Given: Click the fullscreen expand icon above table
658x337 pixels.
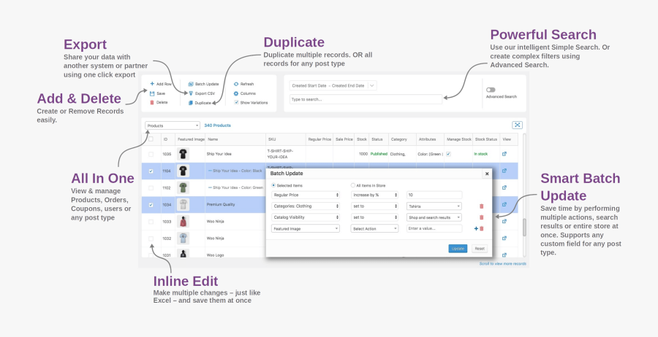Looking at the screenshot, I should 517,125.
